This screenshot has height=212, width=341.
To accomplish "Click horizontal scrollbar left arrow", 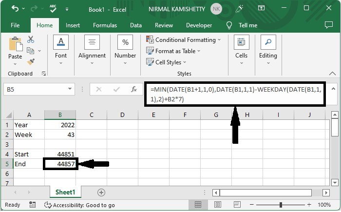I will coord(216,193).
